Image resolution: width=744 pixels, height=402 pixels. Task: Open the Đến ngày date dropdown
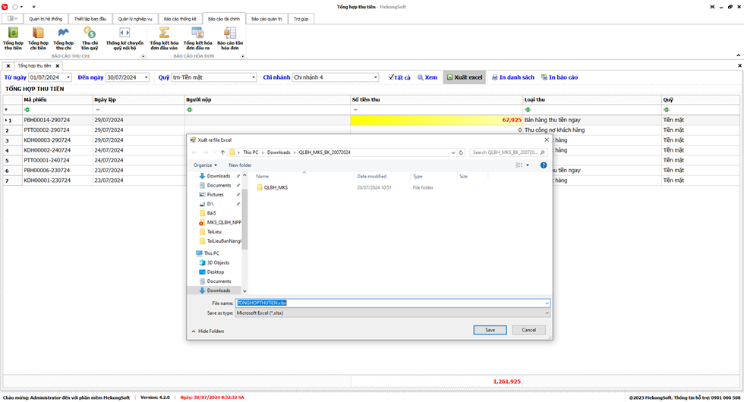[x=146, y=77]
